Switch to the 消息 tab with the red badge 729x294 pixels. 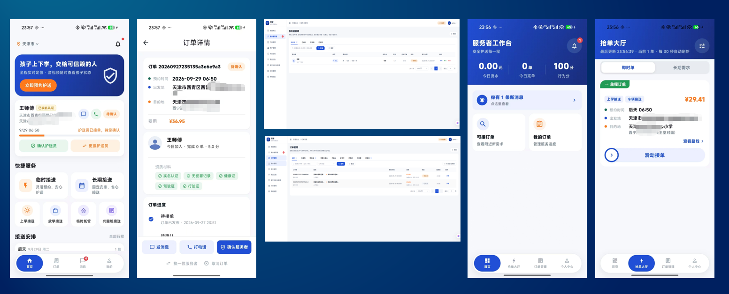pyautogui.click(x=83, y=263)
